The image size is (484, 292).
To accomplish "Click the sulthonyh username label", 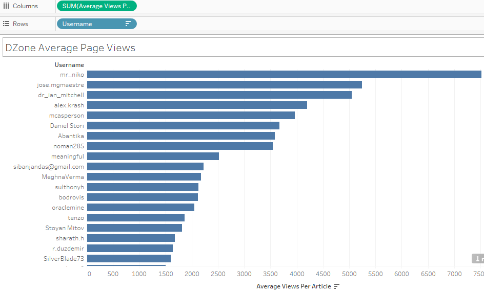I will [69, 187].
